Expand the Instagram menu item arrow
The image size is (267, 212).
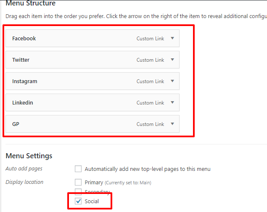pos(172,81)
